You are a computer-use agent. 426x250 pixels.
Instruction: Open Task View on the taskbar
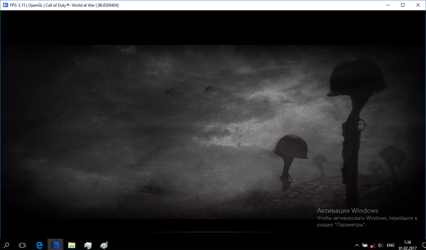click(22, 245)
